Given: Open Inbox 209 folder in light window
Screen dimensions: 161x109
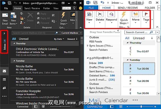Looking at the screenshot, I should coord(96,63).
